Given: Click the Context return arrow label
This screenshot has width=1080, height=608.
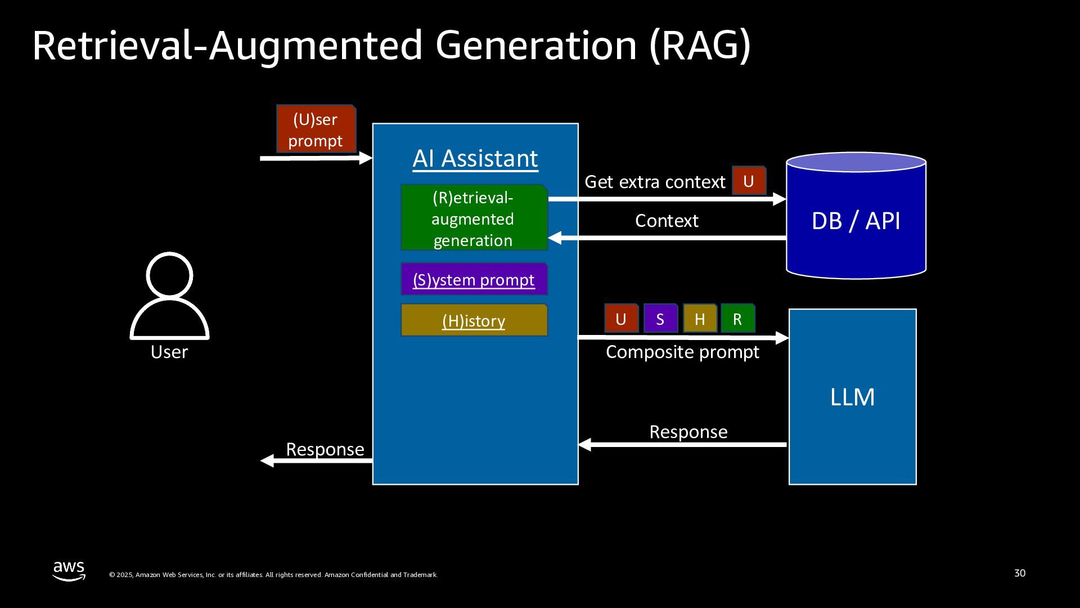Looking at the screenshot, I should tap(667, 221).
